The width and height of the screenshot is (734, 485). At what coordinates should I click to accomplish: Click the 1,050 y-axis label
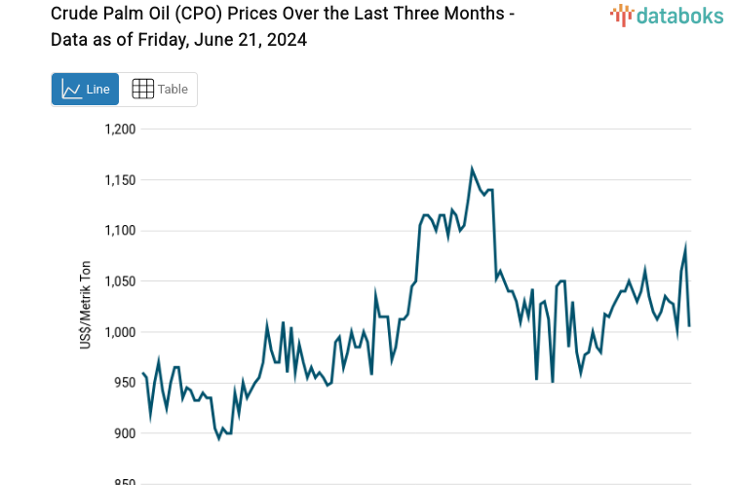tap(120, 281)
